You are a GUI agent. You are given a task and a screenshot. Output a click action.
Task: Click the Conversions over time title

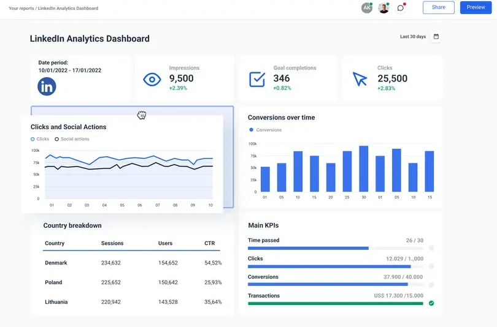(x=282, y=118)
